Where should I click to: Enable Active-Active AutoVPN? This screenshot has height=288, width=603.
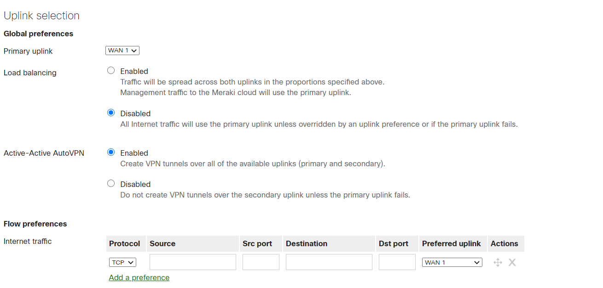coord(111,152)
